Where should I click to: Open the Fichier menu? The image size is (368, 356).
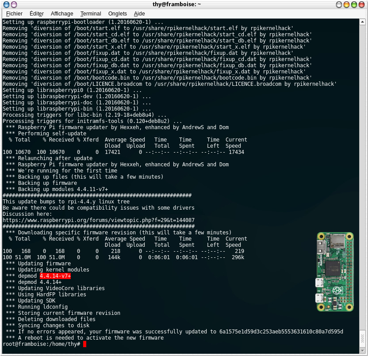point(14,14)
